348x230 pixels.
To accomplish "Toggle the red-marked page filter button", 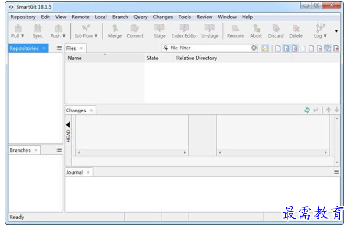I will click(295, 48).
